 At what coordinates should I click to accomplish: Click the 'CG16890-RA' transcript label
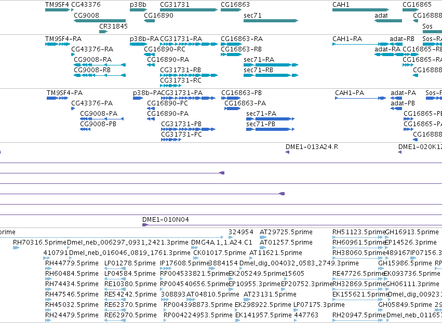[168, 60]
